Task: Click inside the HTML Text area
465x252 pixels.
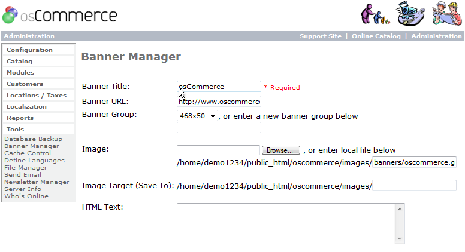Action: pyautogui.click(x=286, y=224)
